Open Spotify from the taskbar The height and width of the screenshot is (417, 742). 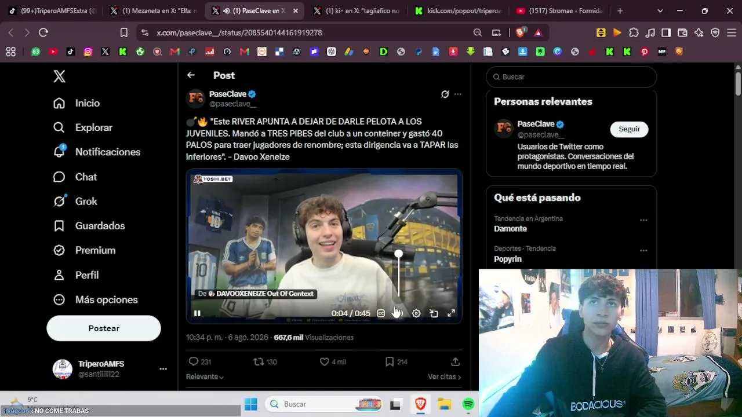click(468, 404)
